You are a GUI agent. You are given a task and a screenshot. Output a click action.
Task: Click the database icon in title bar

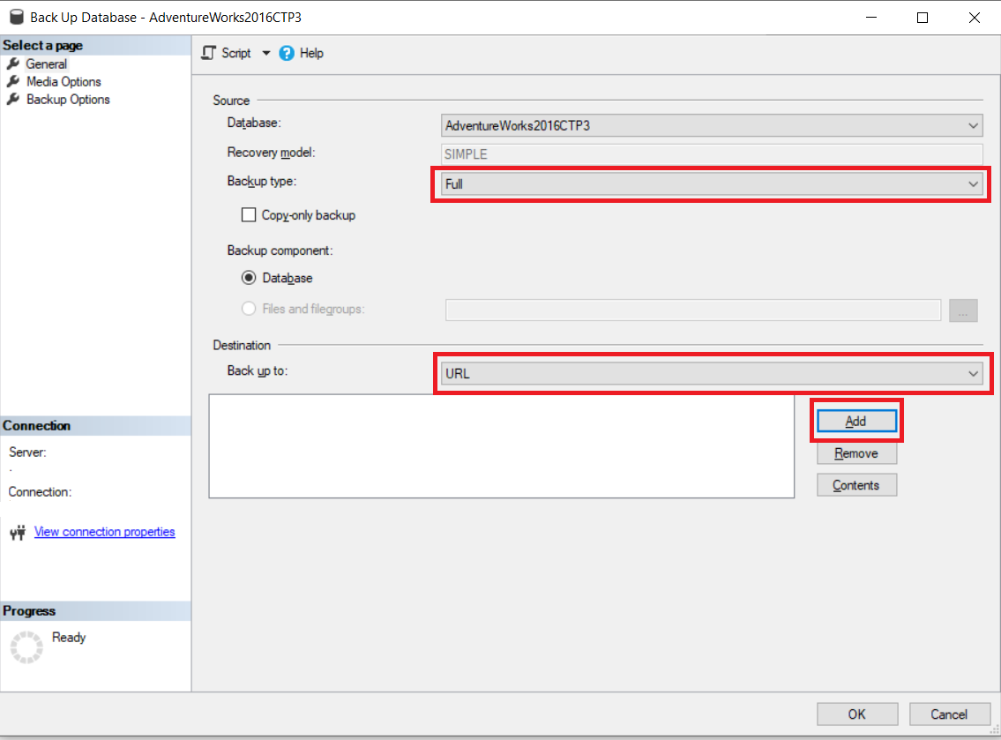tap(16, 17)
